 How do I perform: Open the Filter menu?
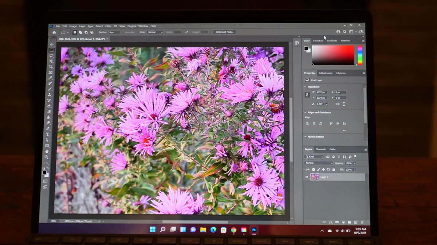[x=108, y=26]
